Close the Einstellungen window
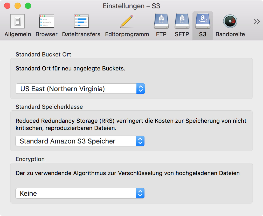The width and height of the screenshot is (263, 216). (7, 6)
